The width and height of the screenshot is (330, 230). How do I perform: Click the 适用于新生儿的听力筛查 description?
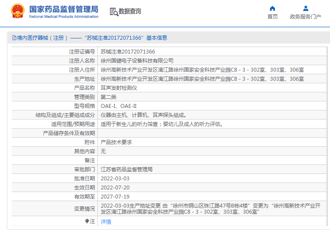pyautogui.click(x=162, y=124)
